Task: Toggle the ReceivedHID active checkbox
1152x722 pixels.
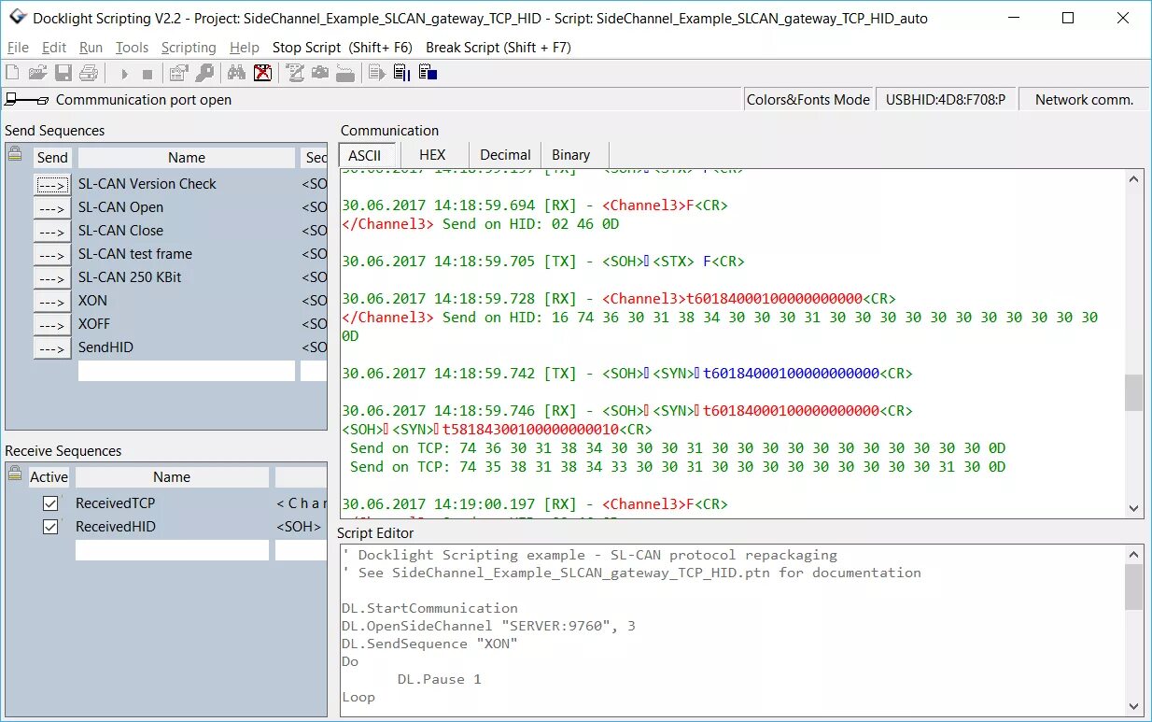Action: pyautogui.click(x=50, y=527)
